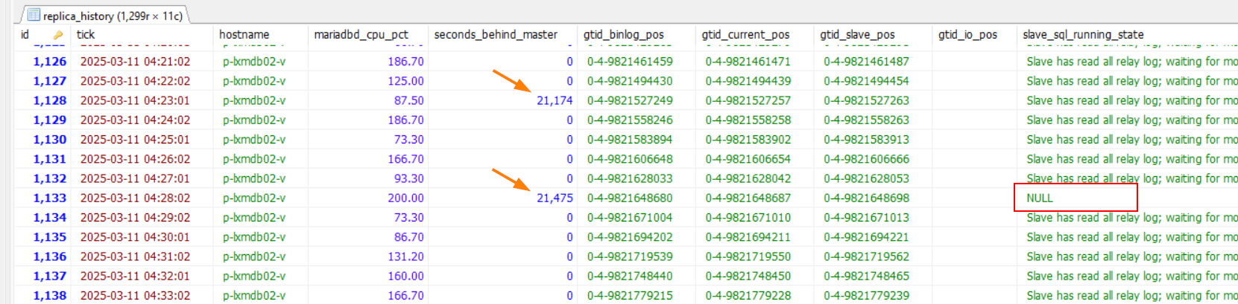The height and width of the screenshot is (304, 1238).
Task: Select the gtid_io_pos column header
Action: (x=967, y=34)
